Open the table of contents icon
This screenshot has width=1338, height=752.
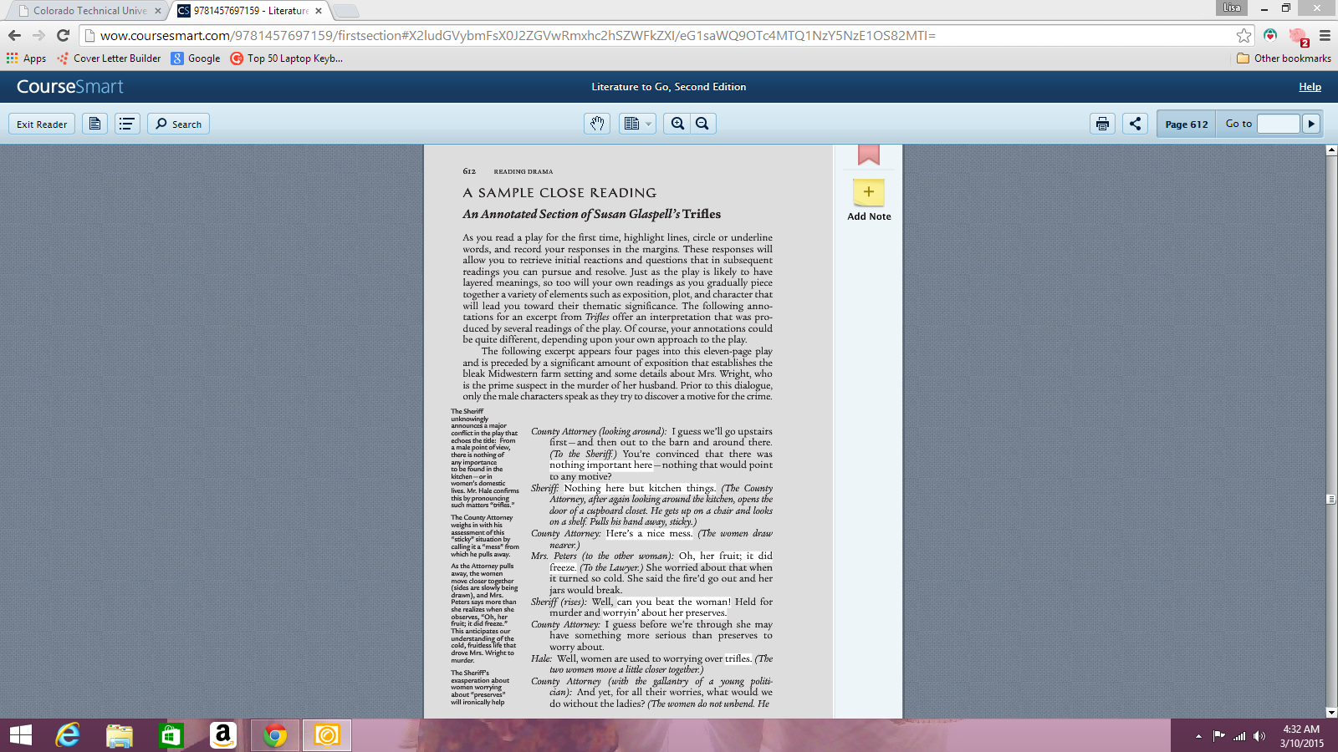pos(127,124)
